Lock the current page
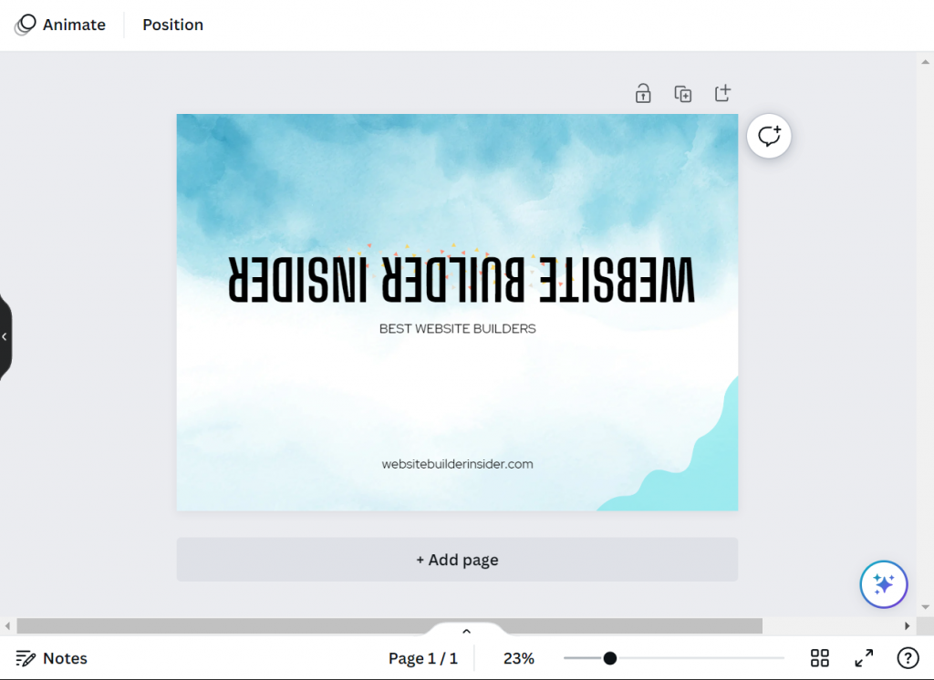Viewport: 934px width, 680px height. point(643,93)
